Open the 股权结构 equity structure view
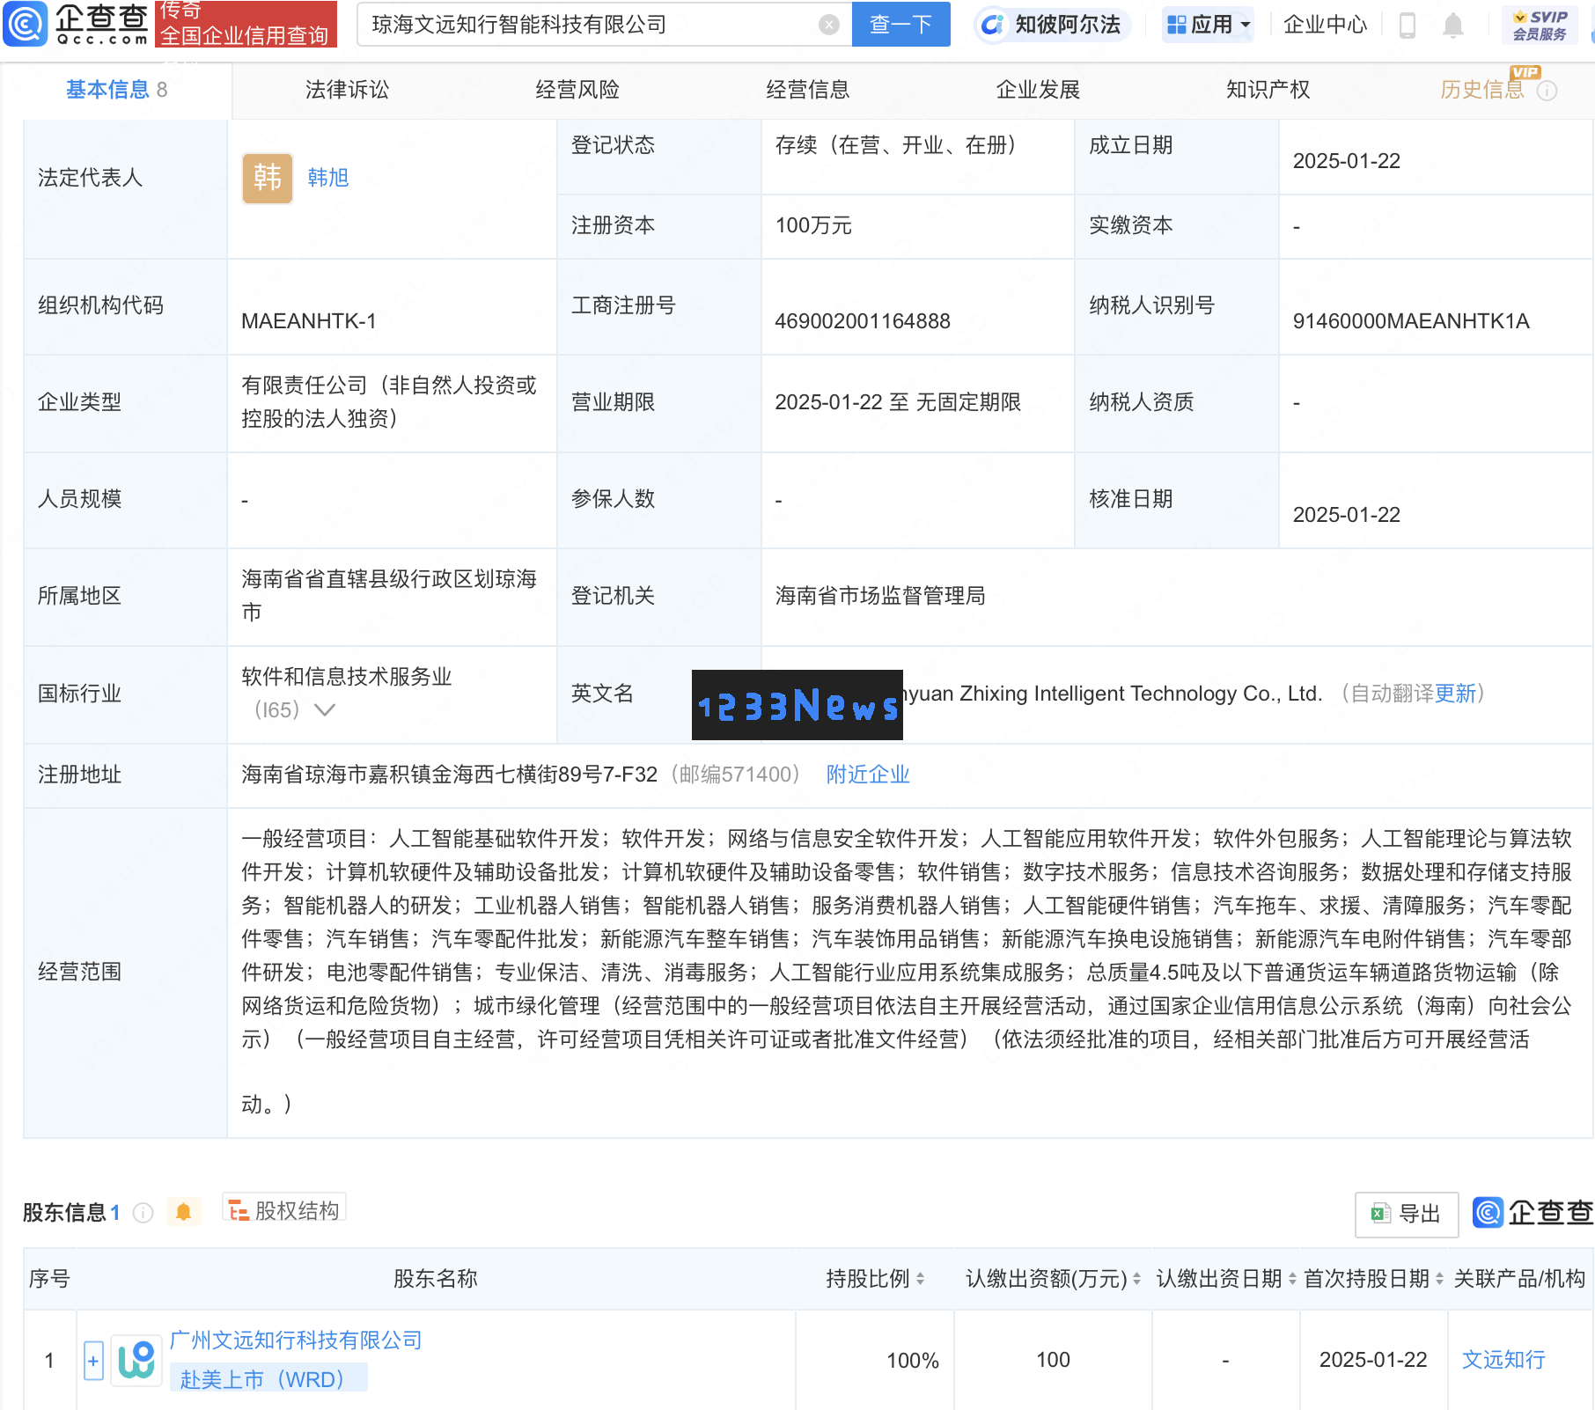 283,1209
